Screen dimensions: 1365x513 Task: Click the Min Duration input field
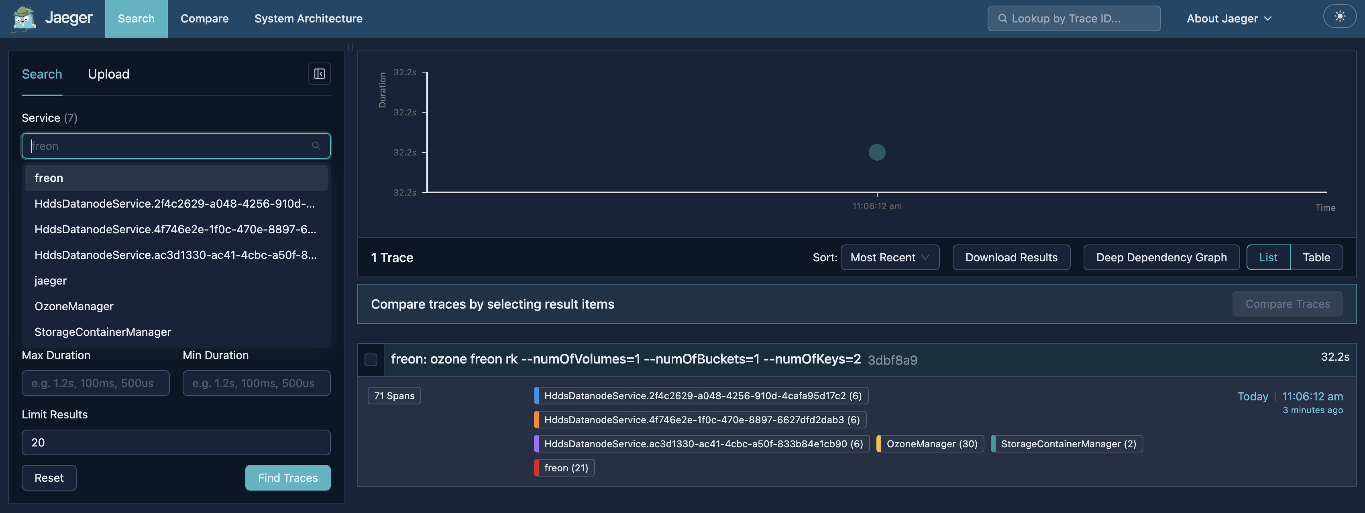[257, 384]
